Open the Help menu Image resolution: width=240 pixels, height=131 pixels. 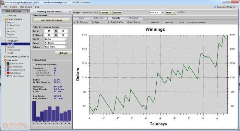pyautogui.click(x=37, y=7)
